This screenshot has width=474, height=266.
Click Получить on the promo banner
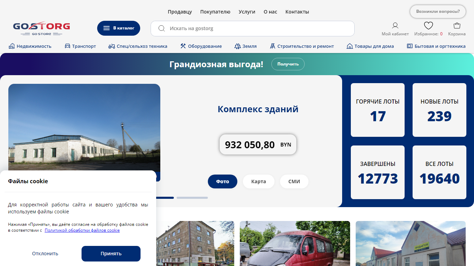[x=288, y=64]
